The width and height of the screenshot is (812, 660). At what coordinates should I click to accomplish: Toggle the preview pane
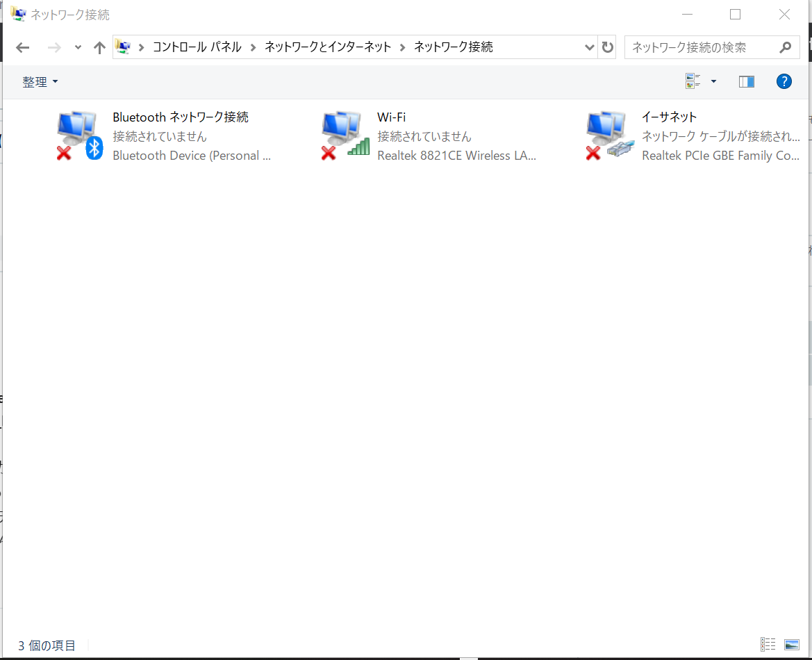pyautogui.click(x=746, y=81)
